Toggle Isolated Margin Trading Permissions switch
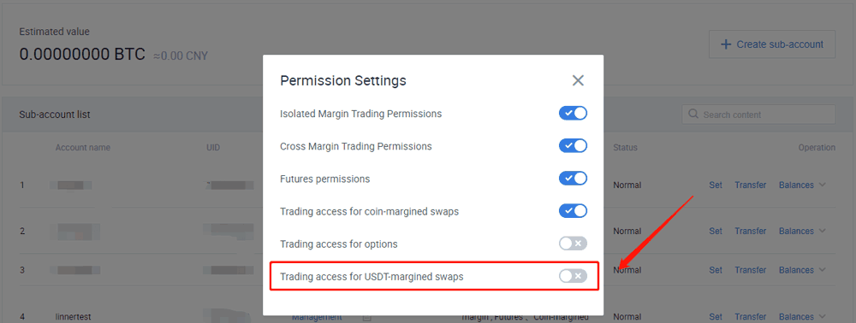The image size is (856, 323). pos(573,114)
